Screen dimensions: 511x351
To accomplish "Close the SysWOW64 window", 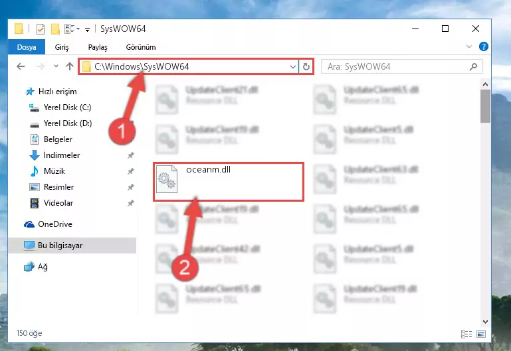I will [476, 29].
